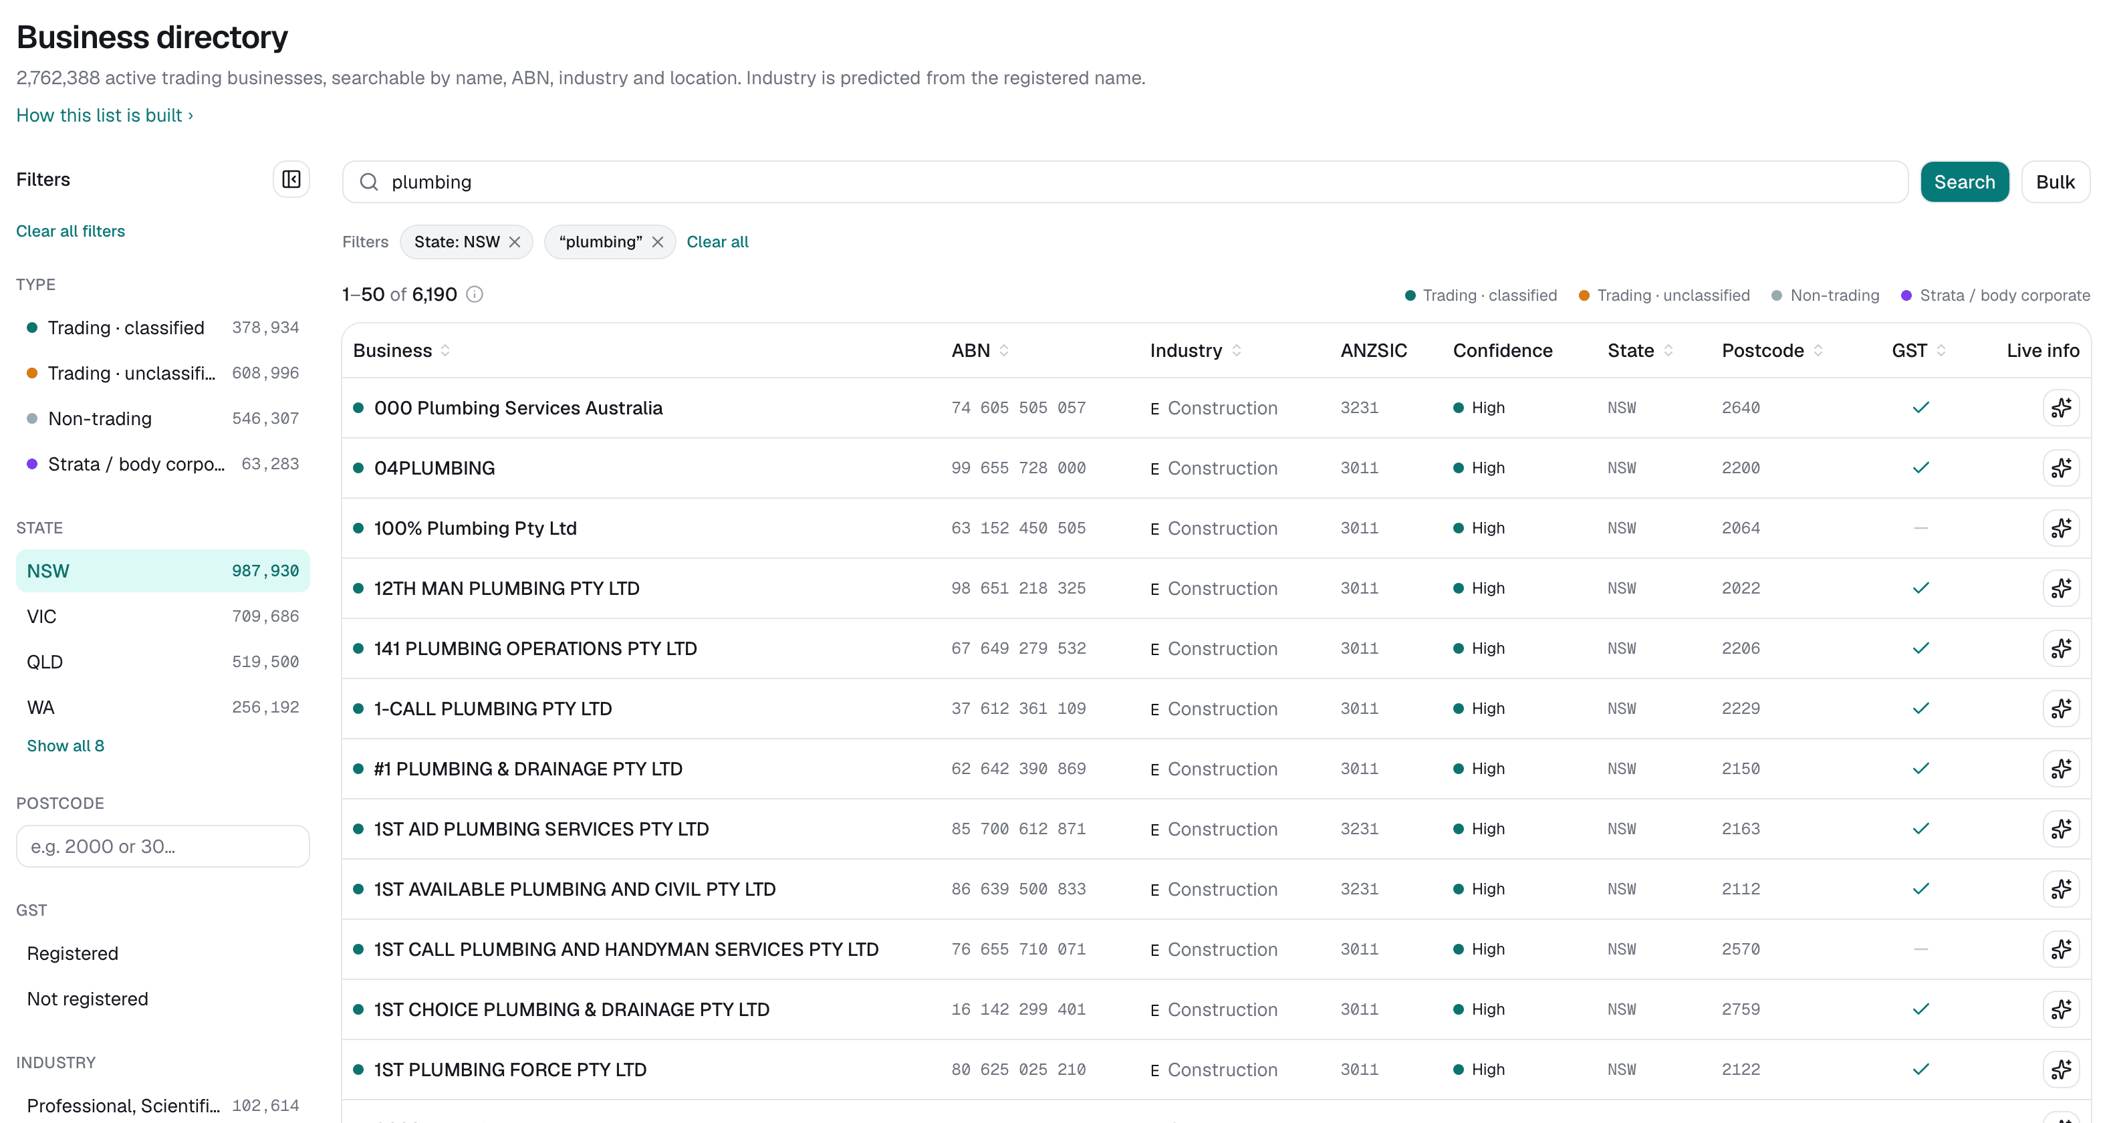This screenshot has height=1123, width=2107.
Task: Click the Search button
Action: 1964,182
